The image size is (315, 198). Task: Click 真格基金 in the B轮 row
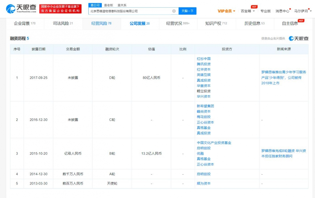click(204, 159)
